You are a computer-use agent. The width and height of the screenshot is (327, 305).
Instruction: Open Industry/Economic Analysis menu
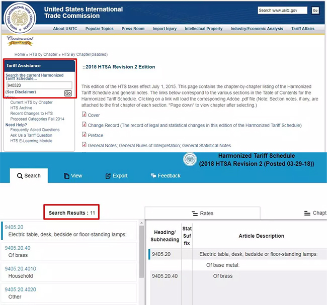257,29
